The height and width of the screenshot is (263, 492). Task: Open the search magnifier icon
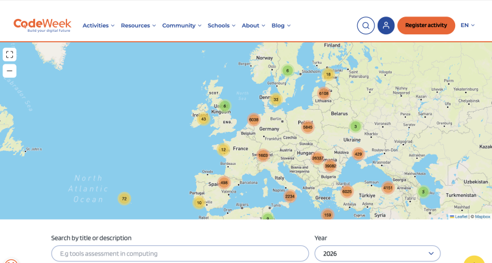(x=365, y=26)
